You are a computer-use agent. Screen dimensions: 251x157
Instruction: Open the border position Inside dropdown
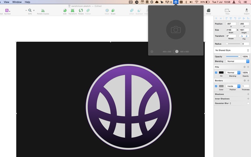click(233, 86)
